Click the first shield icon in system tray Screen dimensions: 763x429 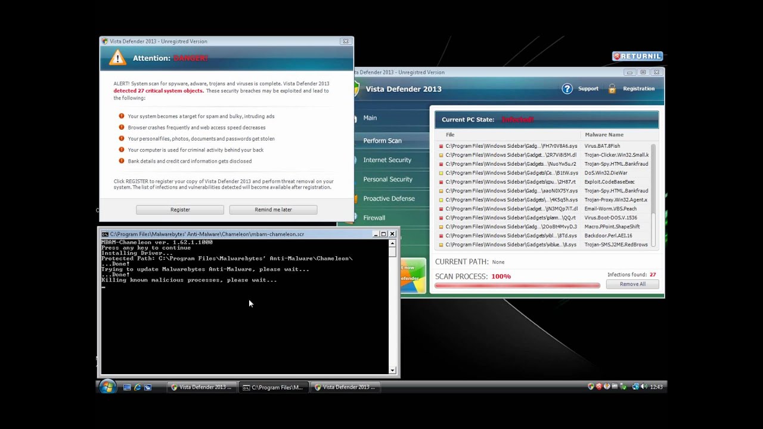(591, 387)
